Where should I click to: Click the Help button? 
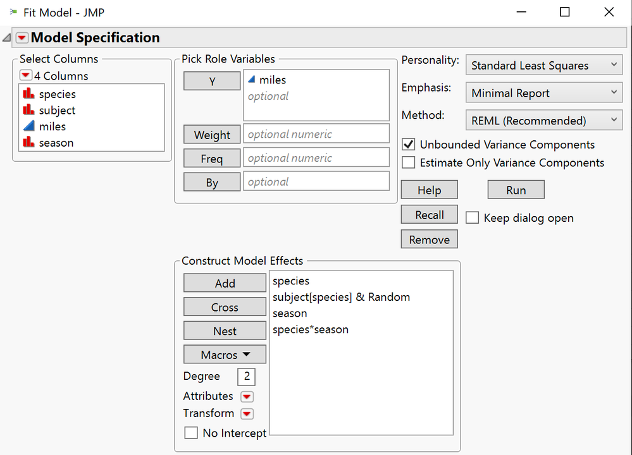click(x=429, y=189)
